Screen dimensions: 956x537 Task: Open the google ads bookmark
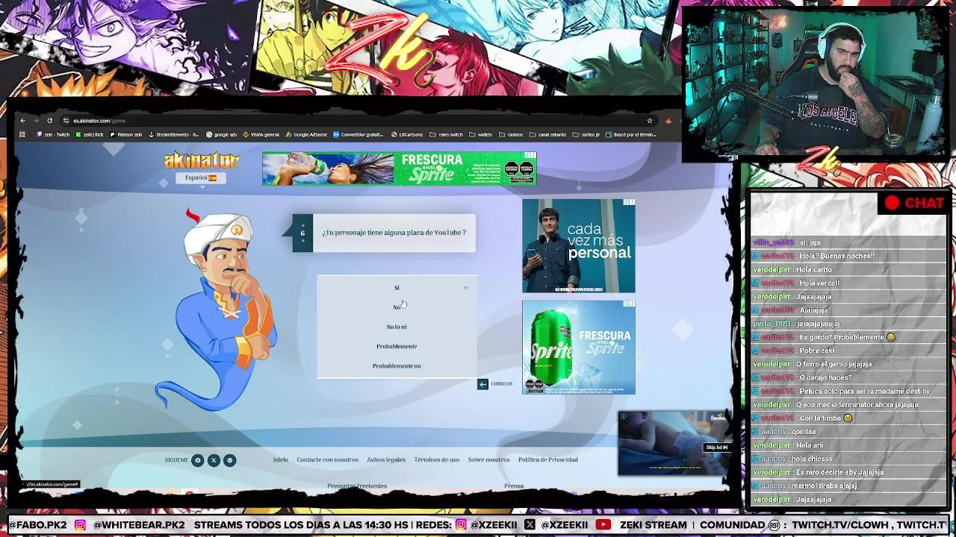(x=221, y=135)
